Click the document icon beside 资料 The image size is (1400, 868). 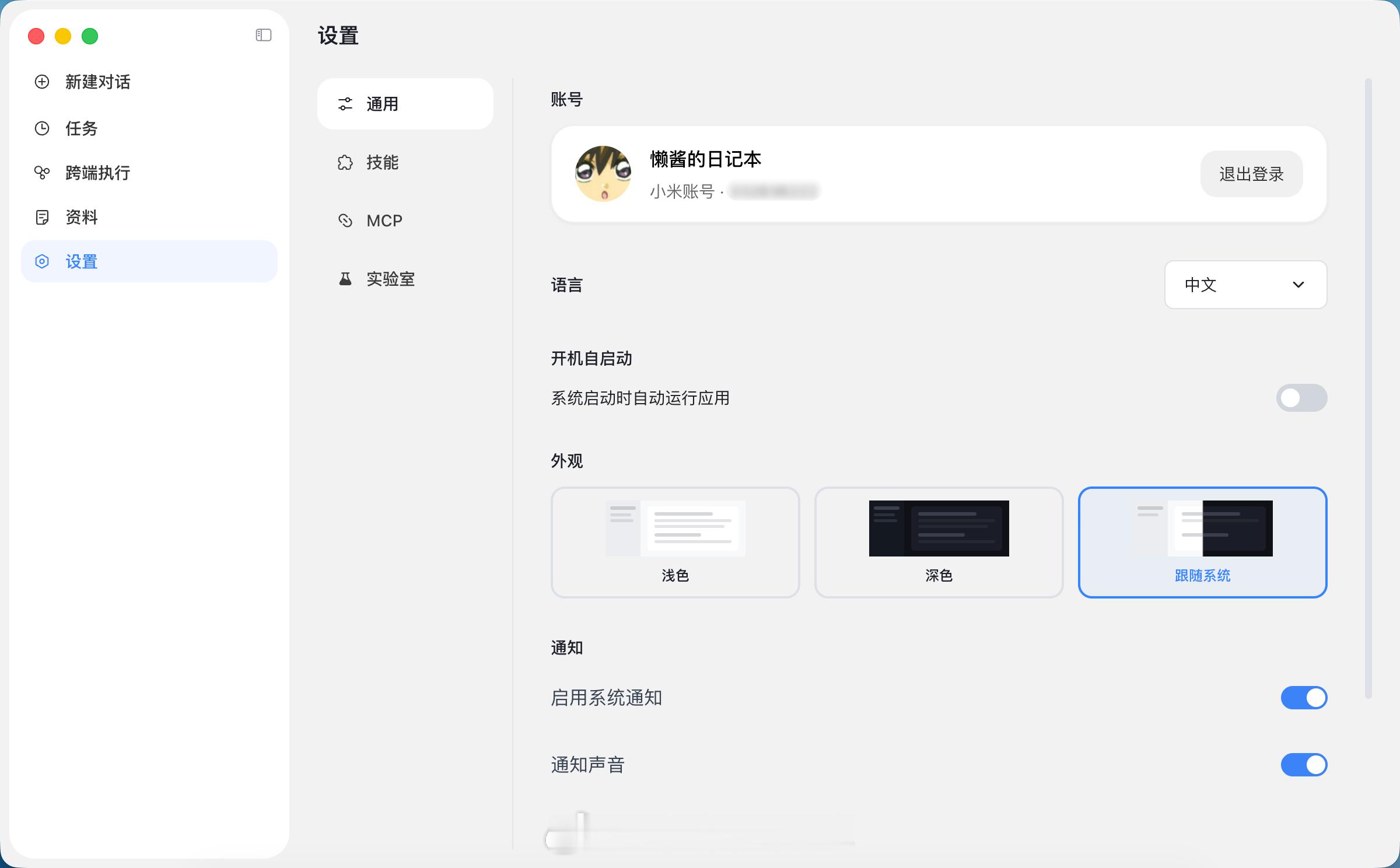pos(42,218)
